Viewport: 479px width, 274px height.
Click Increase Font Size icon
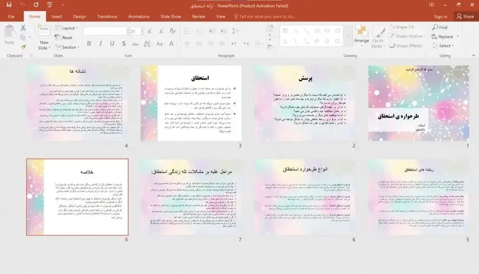149,31
